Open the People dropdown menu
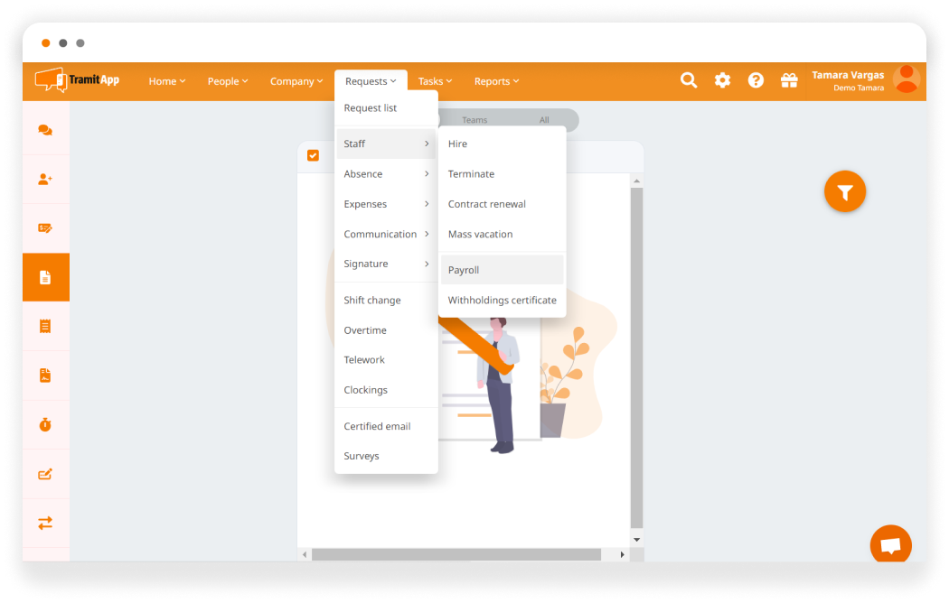 [227, 81]
